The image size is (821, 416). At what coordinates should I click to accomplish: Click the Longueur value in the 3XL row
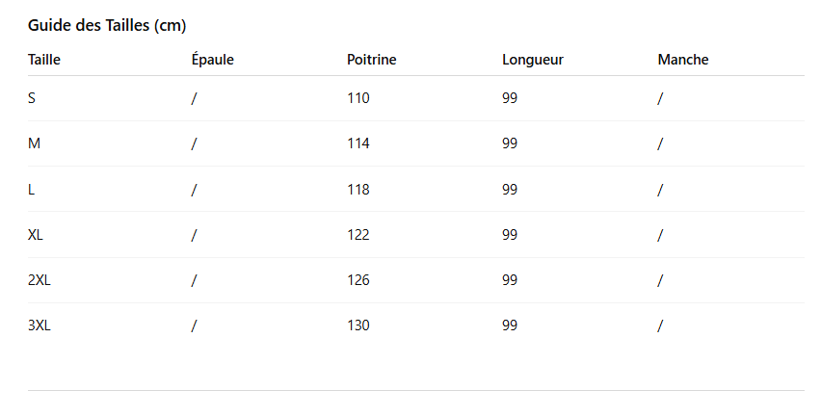pyautogui.click(x=510, y=325)
